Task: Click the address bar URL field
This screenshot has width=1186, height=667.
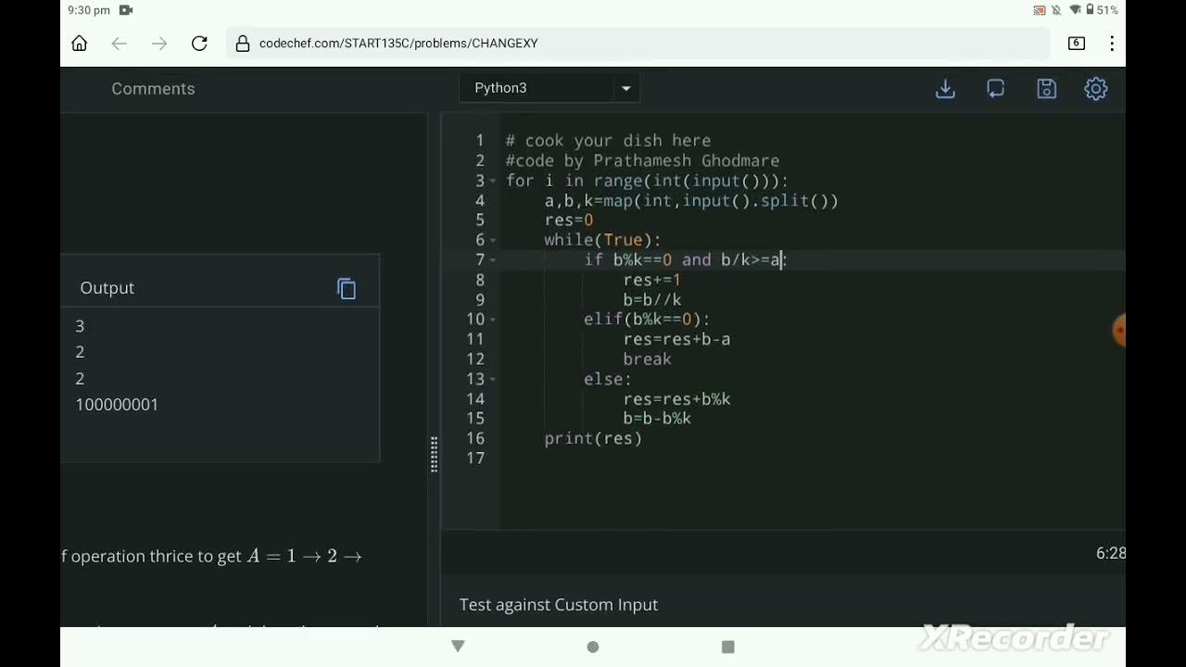Action: (637, 44)
